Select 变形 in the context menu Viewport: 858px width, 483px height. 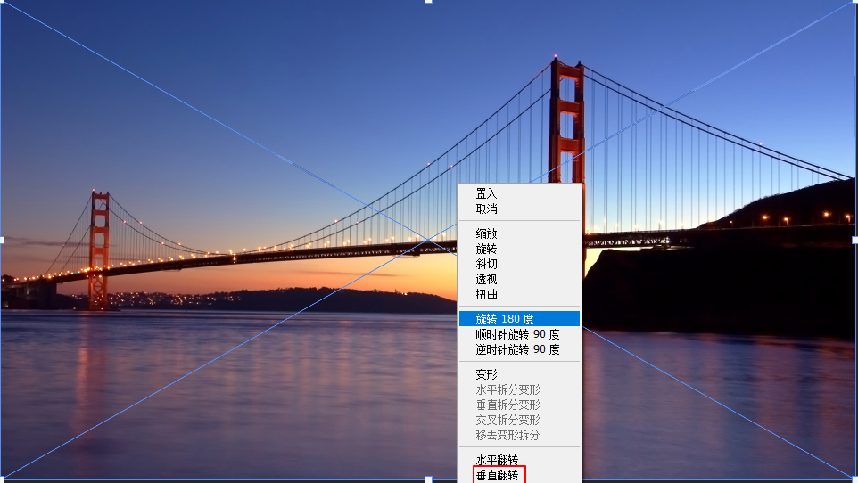[x=519, y=374]
